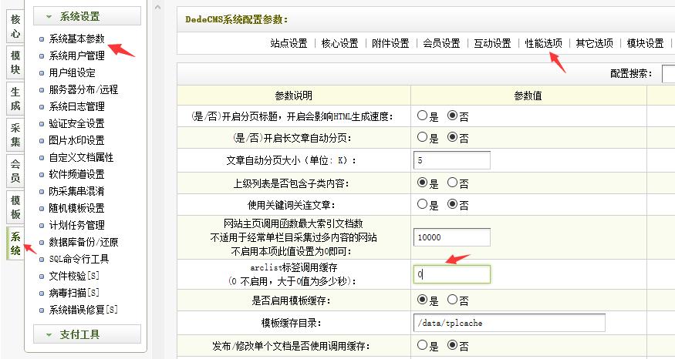Open 数据库备份/还原 in the sidebar
Viewport: 675px width, 359px height.
point(83,242)
